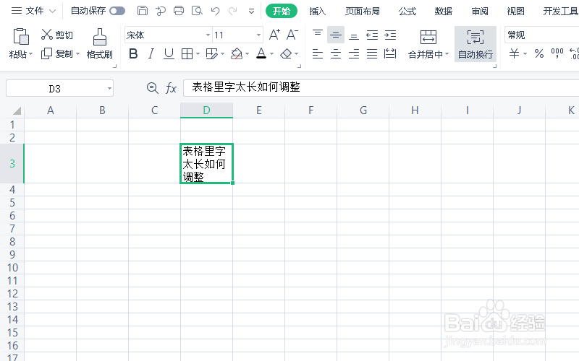This screenshot has width=579, height=361.
Task: Click the select-all corner triangle
Action: [17, 110]
